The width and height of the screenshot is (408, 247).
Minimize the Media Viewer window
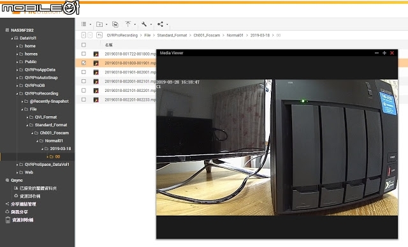377,53
